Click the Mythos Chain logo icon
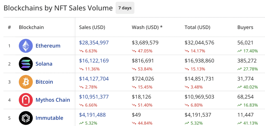265x126 pixels. 26,100
